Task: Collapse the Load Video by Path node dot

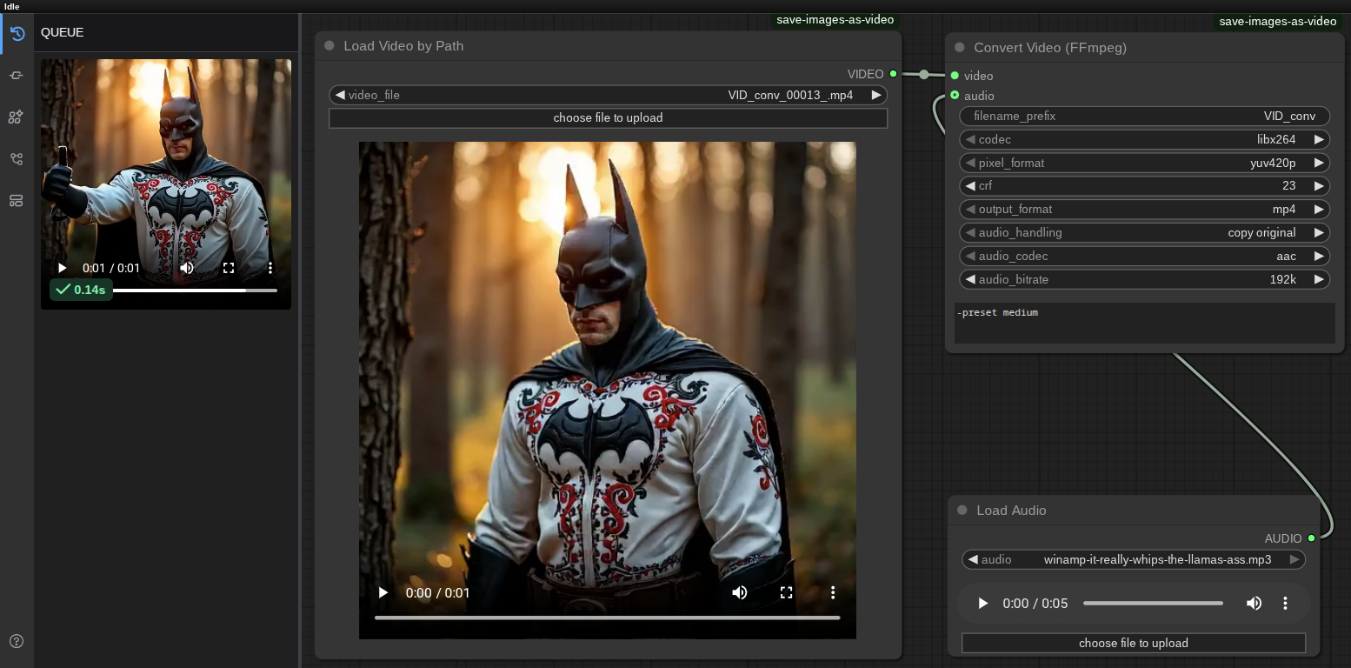Action: [329, 46]
